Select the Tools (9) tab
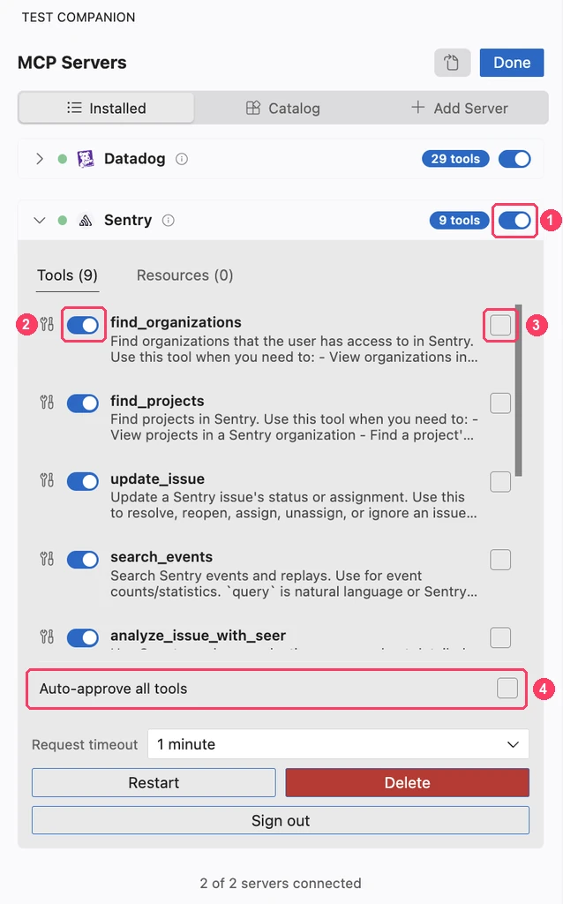The height and width of the screenshot is (904, 563). (x=67, y=275)
